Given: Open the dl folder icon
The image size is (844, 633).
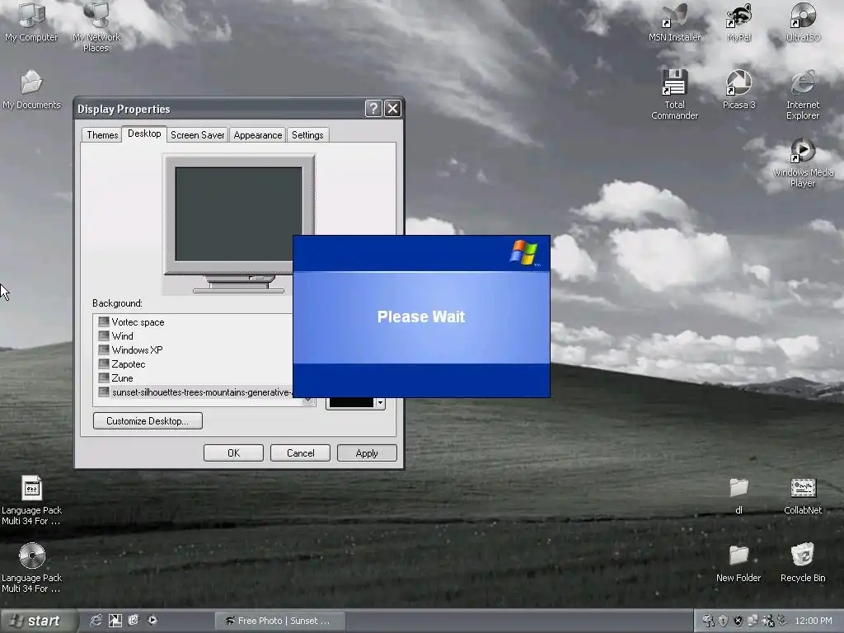Looking at the screenshot, I should pyautogui.click(x=739, y=495).
